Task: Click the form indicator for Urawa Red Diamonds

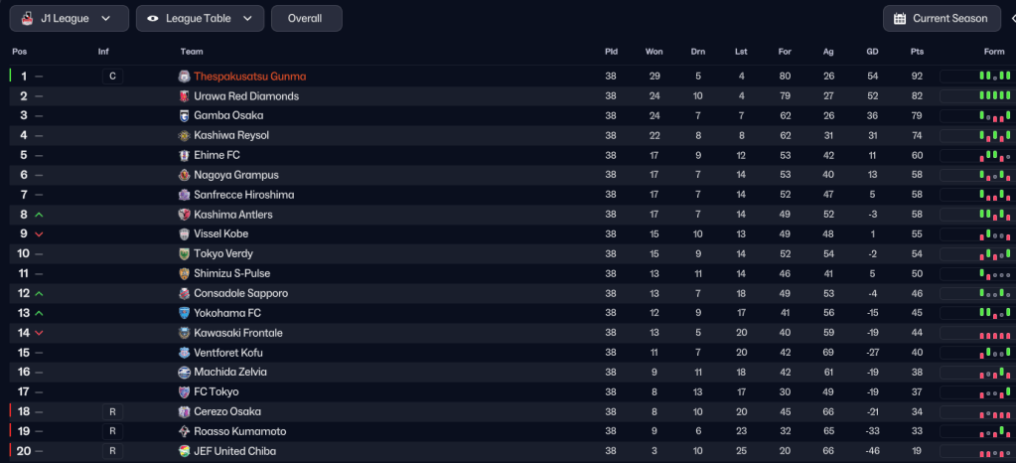Action: click(x=994, y=96)
